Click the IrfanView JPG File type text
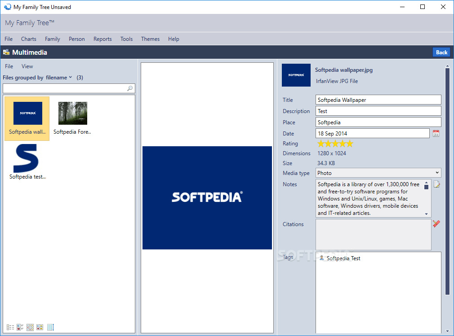This screenshot has height=336, width=454. [337, 81]
